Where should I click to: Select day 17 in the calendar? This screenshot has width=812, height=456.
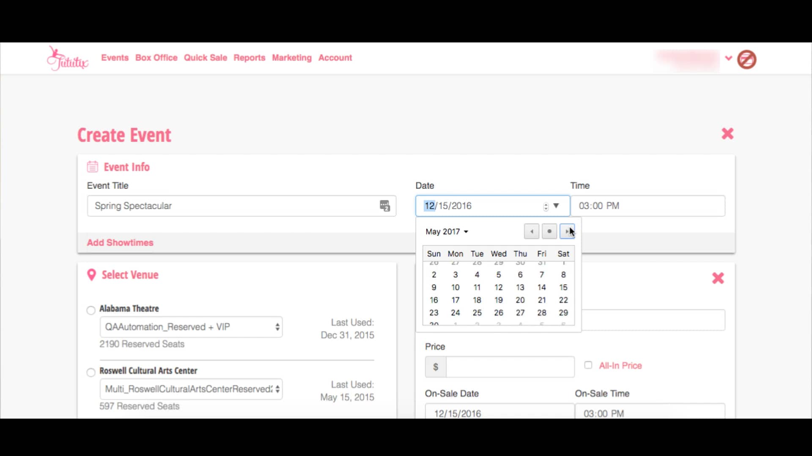[455, 300]
